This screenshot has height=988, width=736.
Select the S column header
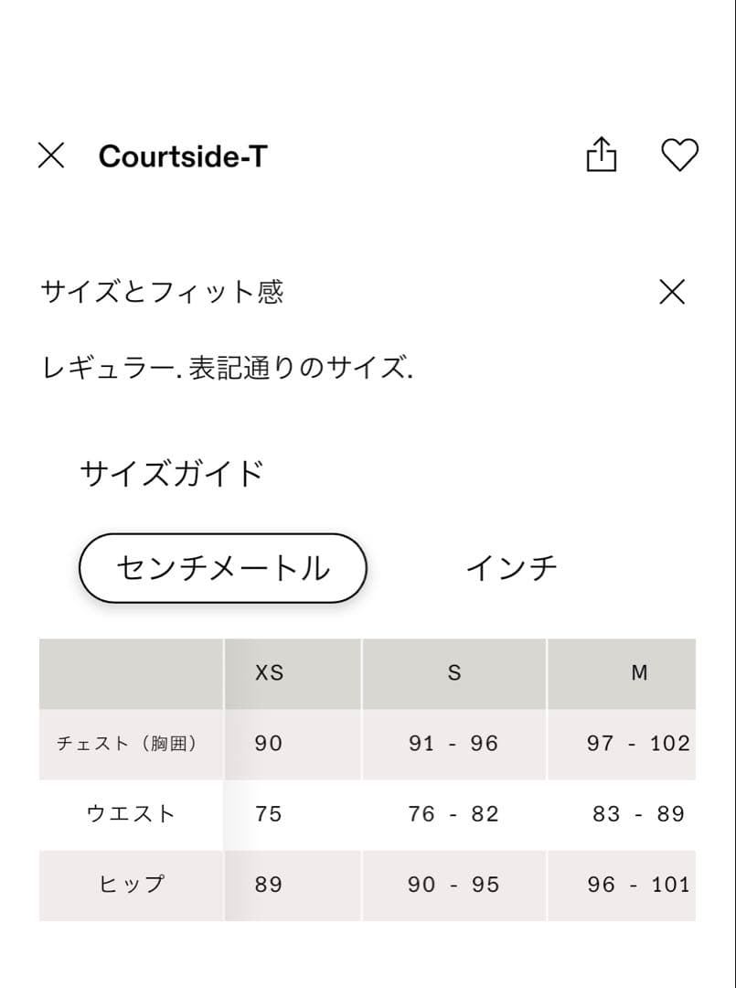453,672
